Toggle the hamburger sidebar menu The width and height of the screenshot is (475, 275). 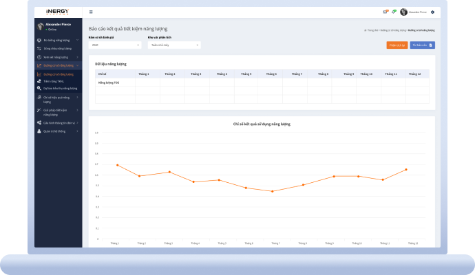91,12
